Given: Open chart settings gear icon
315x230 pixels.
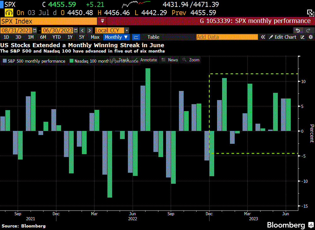Looking at the screenshot, I should [x=311, y=37].
